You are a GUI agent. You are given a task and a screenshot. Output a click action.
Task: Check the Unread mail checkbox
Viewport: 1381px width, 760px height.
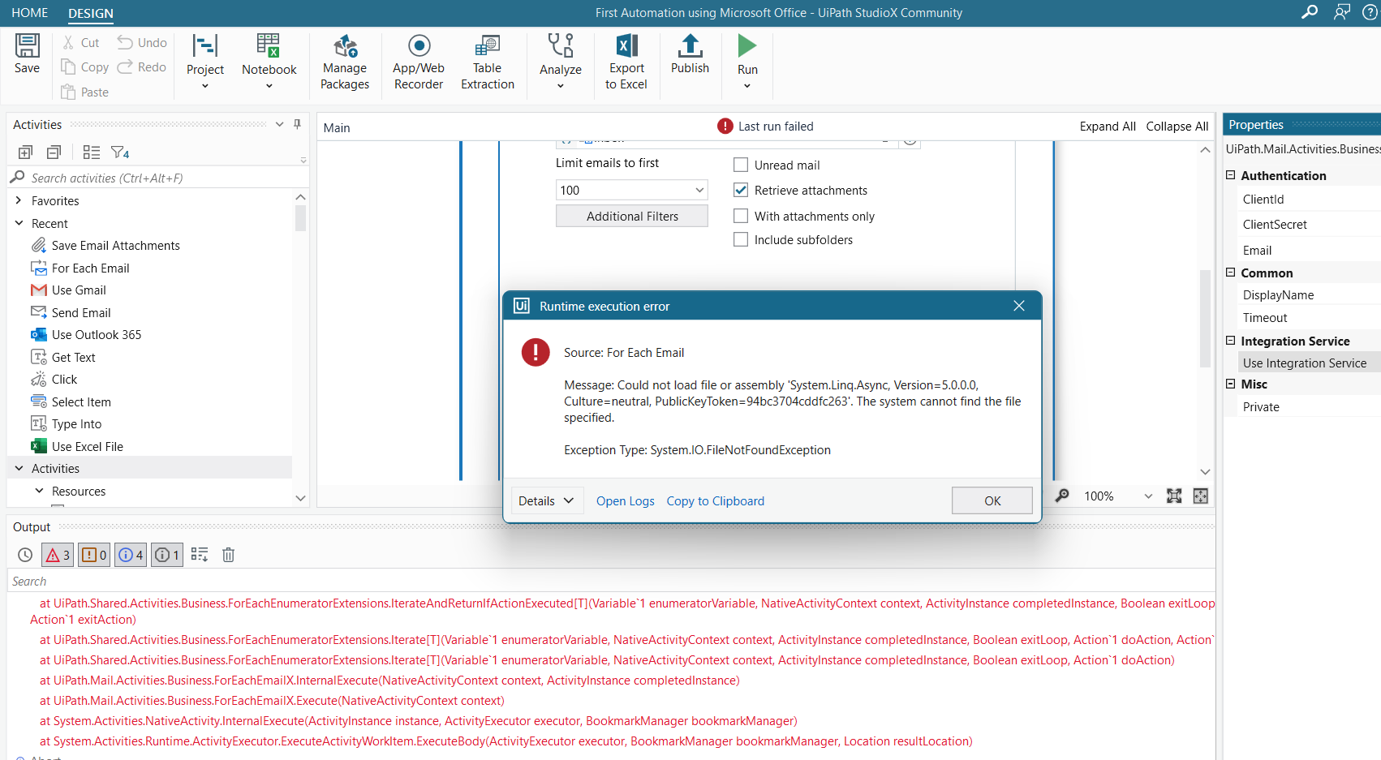coord(741,165)
